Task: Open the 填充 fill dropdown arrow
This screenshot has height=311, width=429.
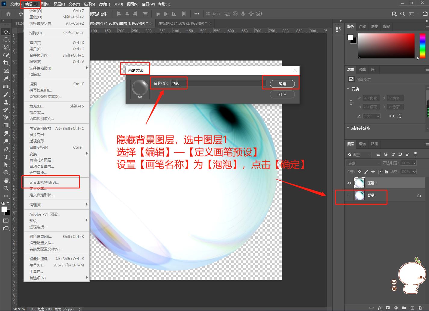Action: [x=414, y=172]
